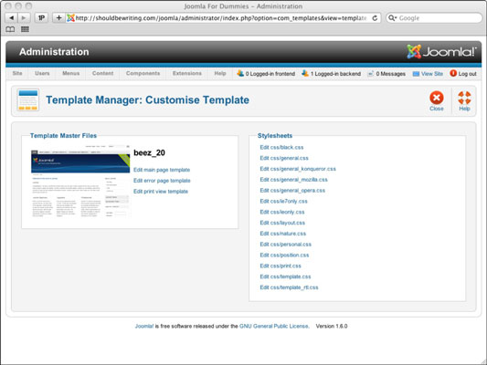Click the Log out icon
Screen dimensions: 487x365
[453, 73]
